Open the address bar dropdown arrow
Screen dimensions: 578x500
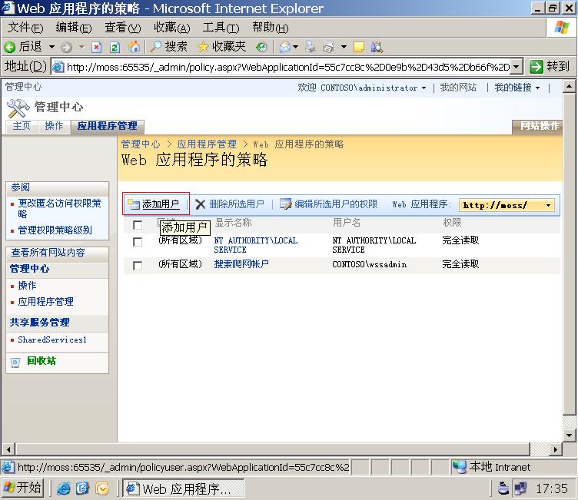(x=517, y=67)
